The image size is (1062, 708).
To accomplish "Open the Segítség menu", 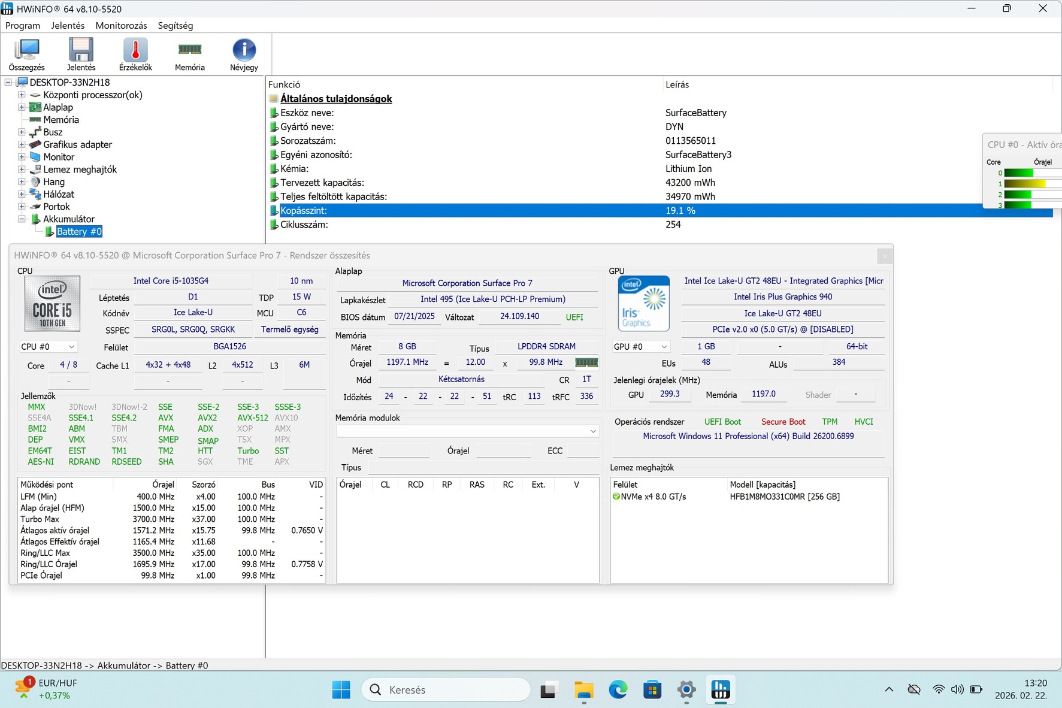I will pyautogui.click(x=175, y=26).
